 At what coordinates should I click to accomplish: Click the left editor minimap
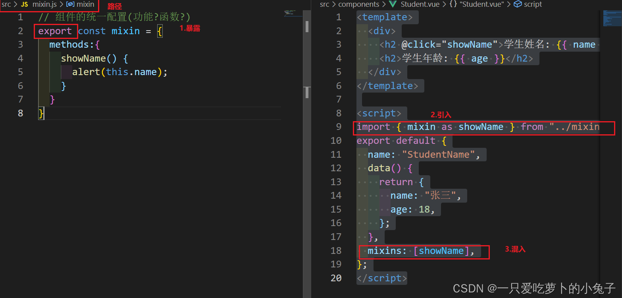click(x=293, y=13)
